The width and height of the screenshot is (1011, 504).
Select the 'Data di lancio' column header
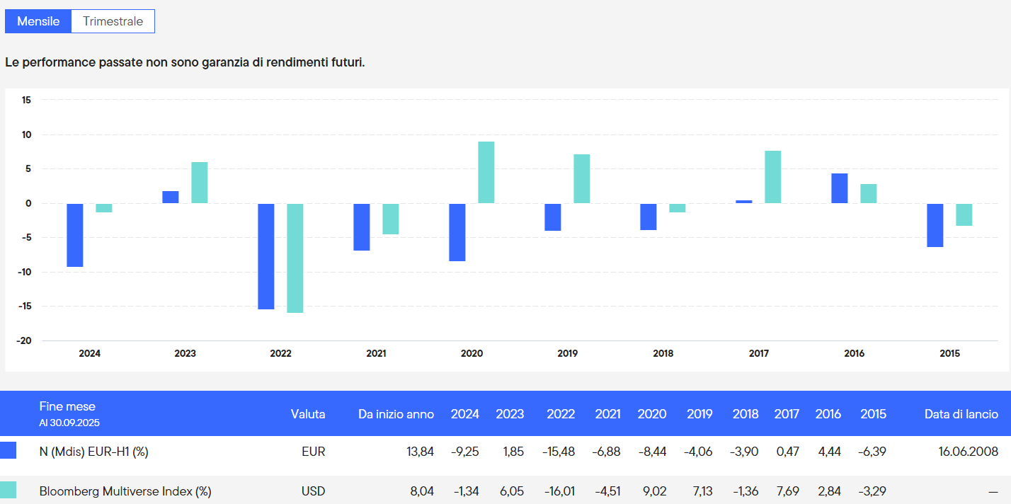pos(961,414)
